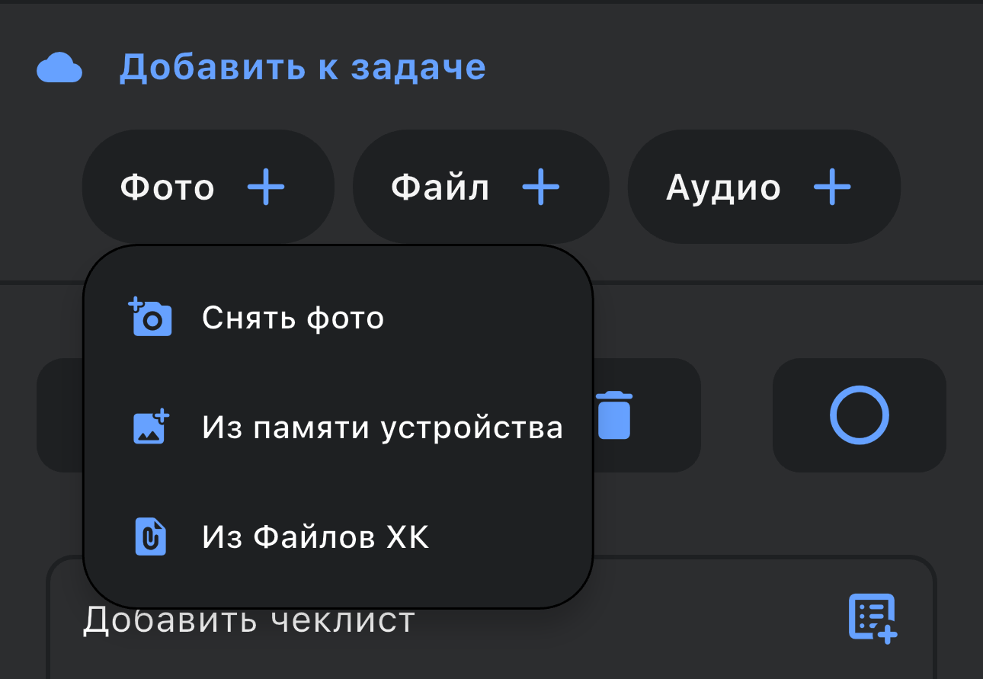The image size is (983, 679).
Task: Click the image-plus icon for device memory
Action: (151, 428)
